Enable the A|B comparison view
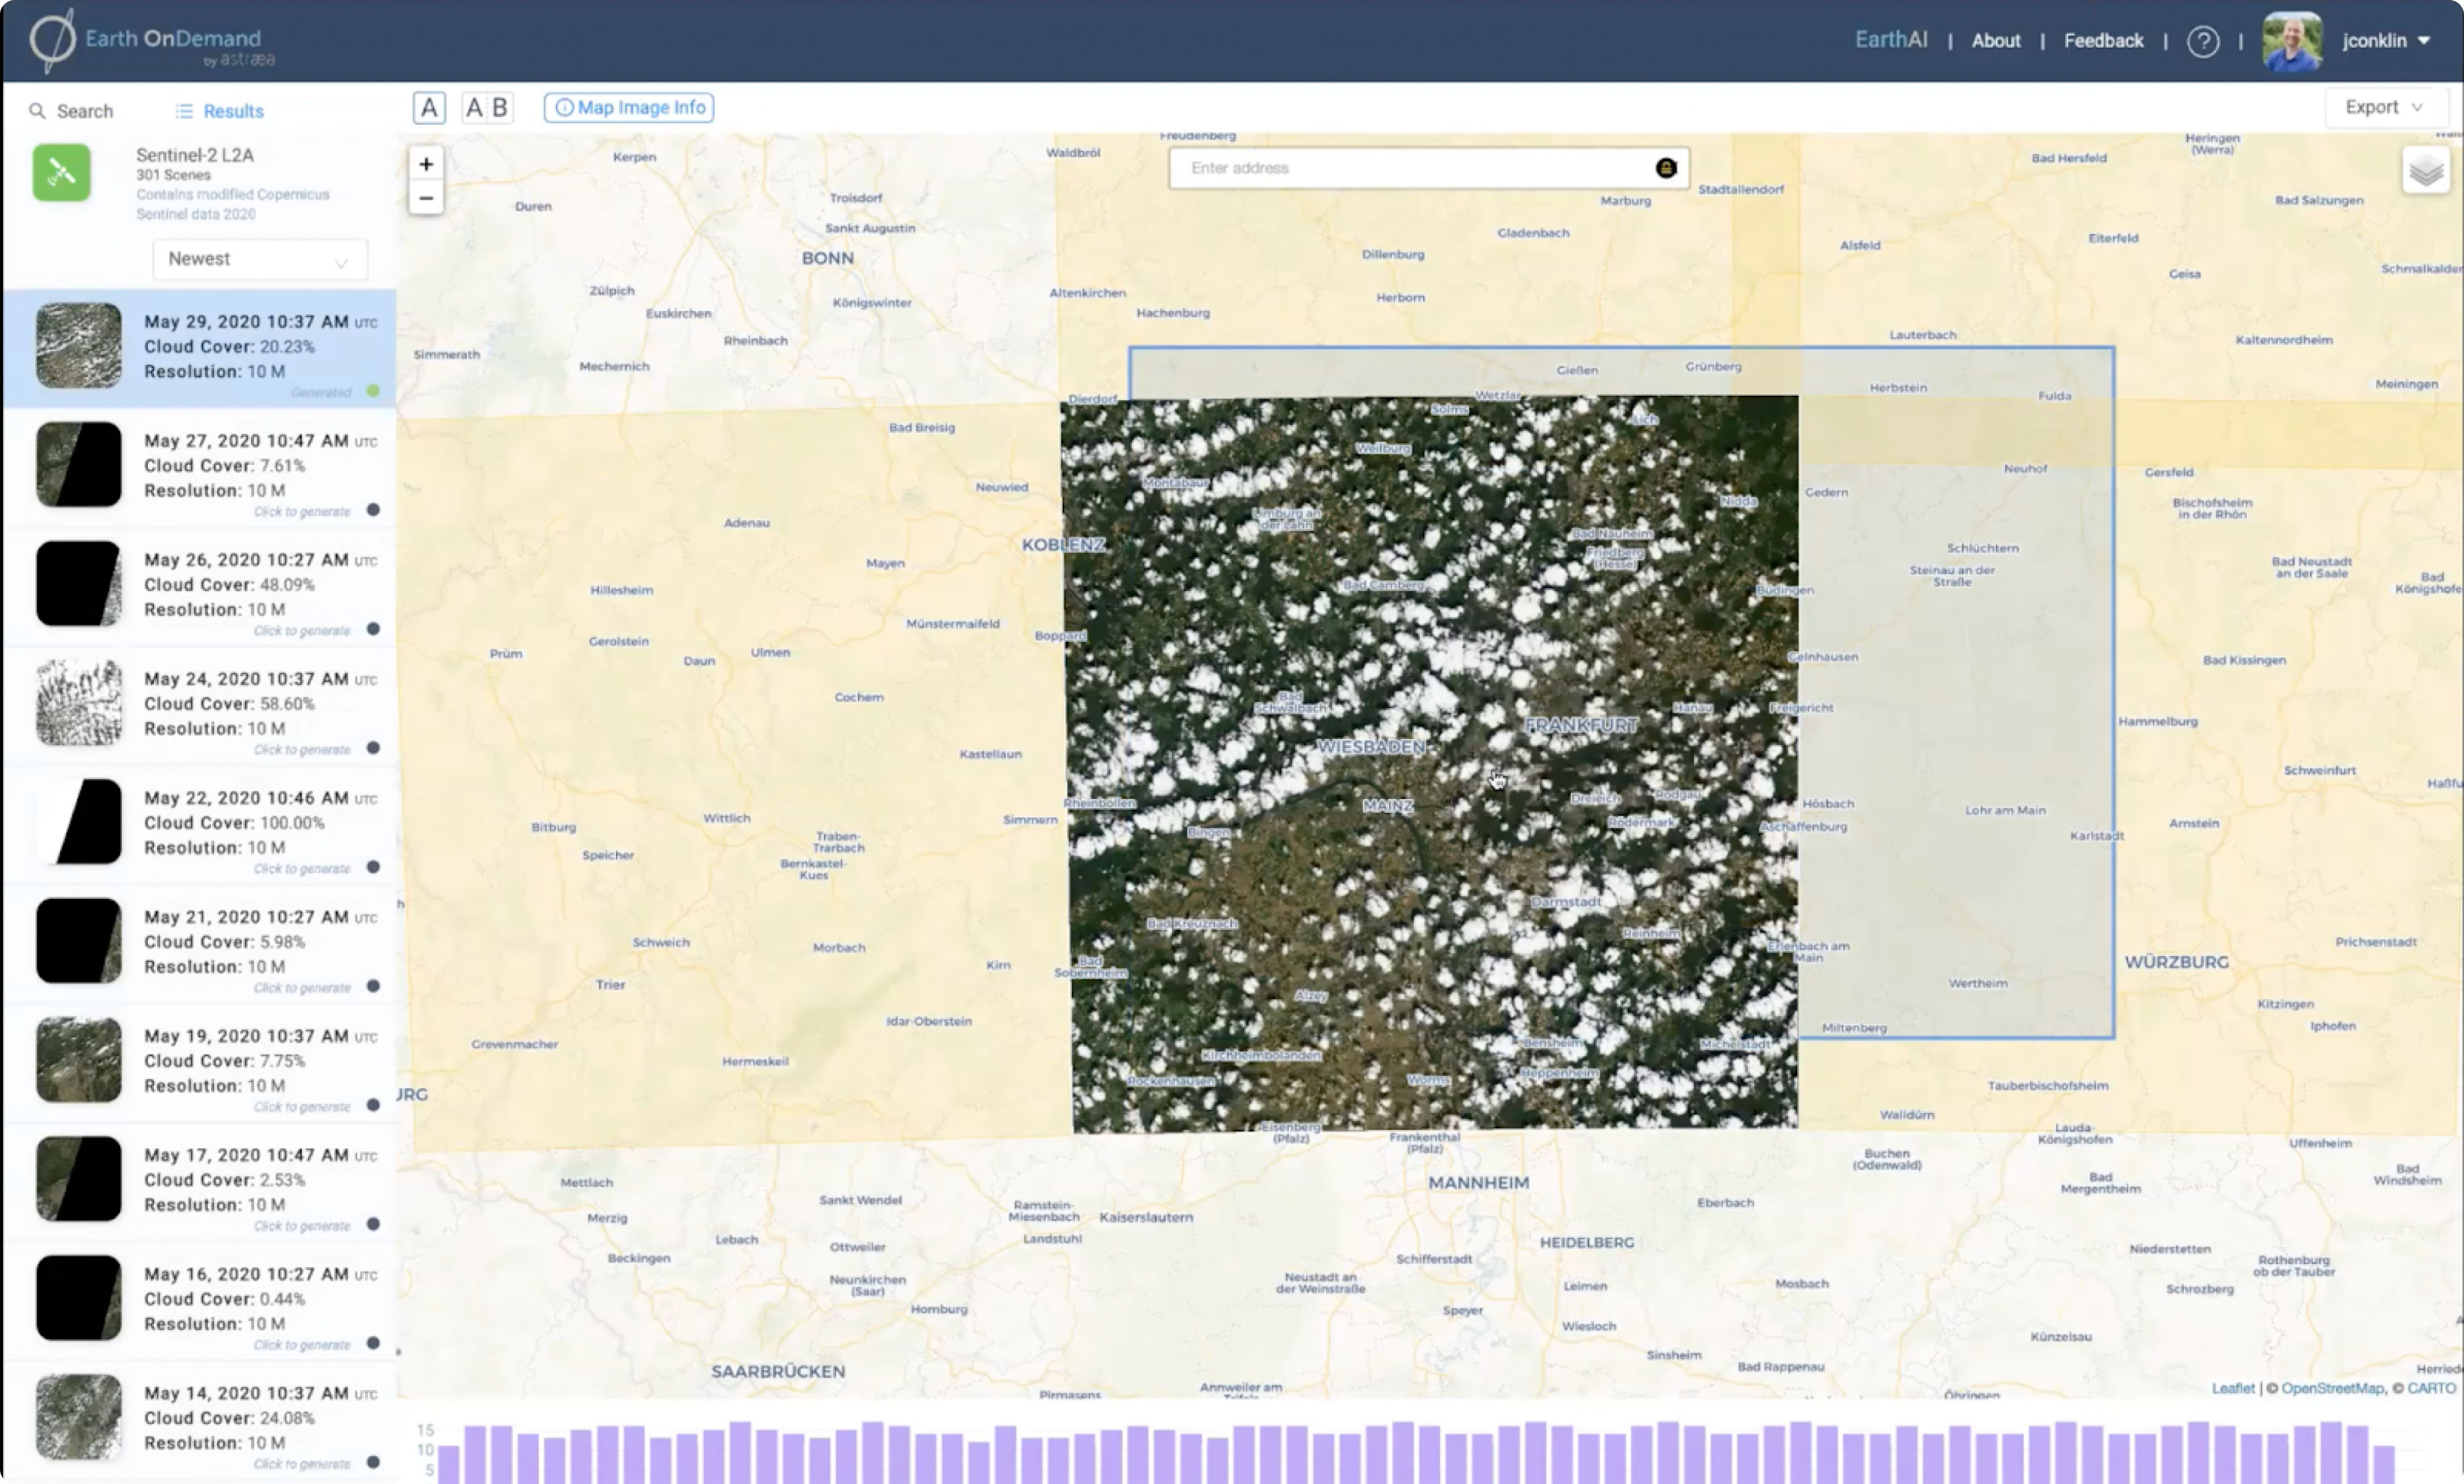Image resolution: width=2464 pixels, height=1484 pixels. click(487, 107)
